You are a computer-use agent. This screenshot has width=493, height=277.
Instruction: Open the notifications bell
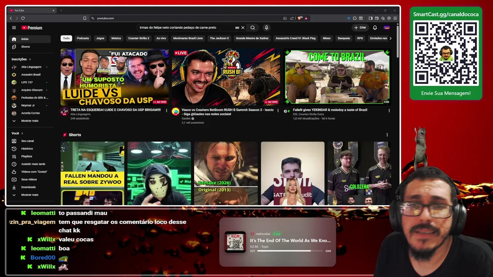click(x=375, y=28)
